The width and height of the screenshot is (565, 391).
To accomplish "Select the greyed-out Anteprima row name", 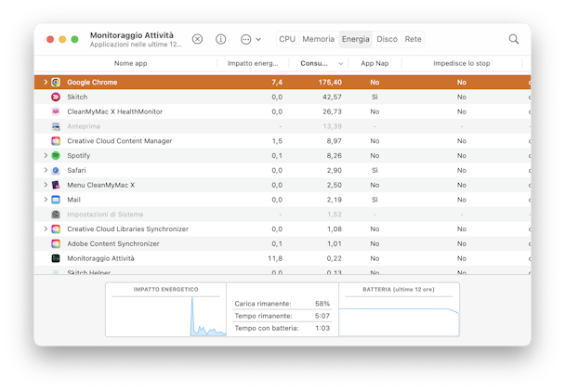I will (x=84, y=126).
